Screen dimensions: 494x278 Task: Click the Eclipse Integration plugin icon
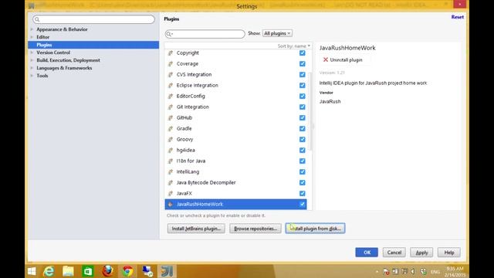(x=171, y=86)
